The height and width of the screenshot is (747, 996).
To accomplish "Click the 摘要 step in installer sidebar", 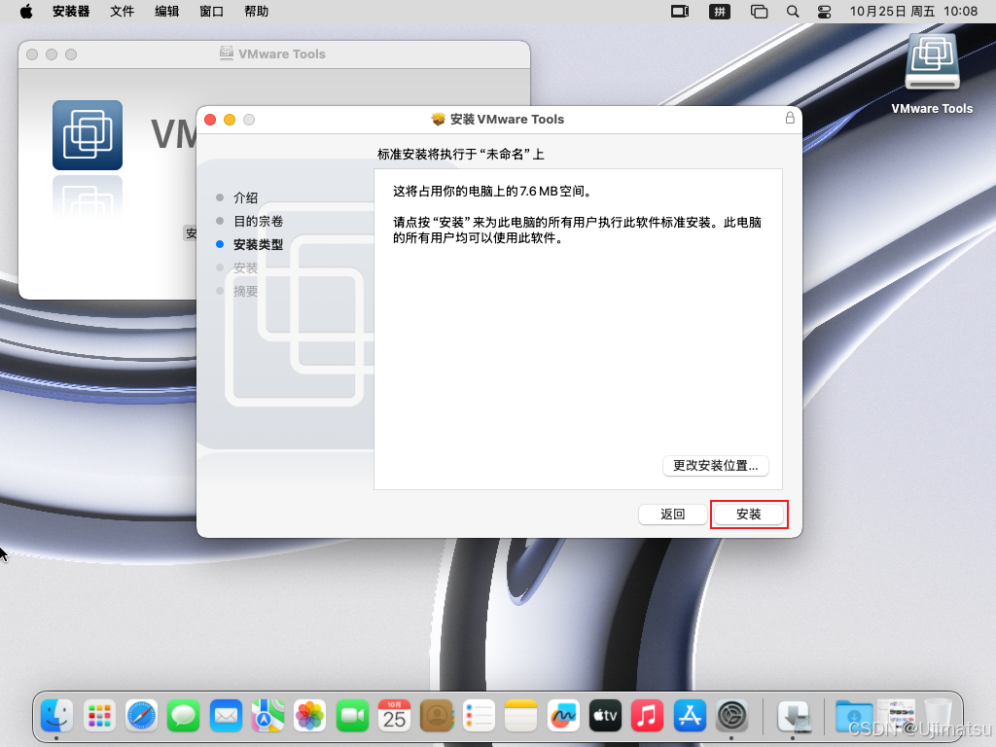I will point(246,291).
